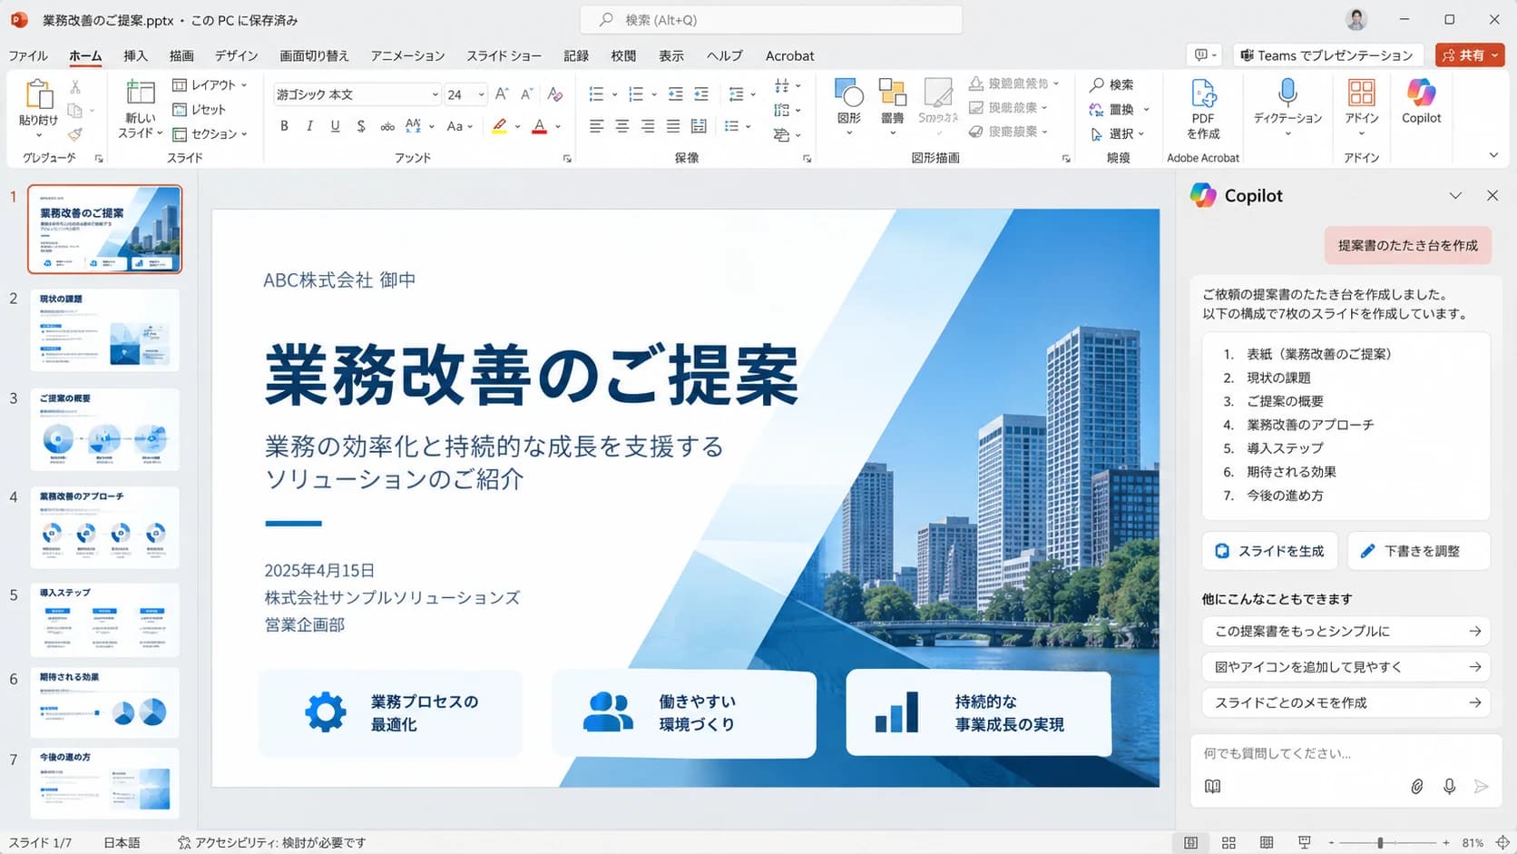Click the Adjust Draft button in Copilot

coord(1419,551)
